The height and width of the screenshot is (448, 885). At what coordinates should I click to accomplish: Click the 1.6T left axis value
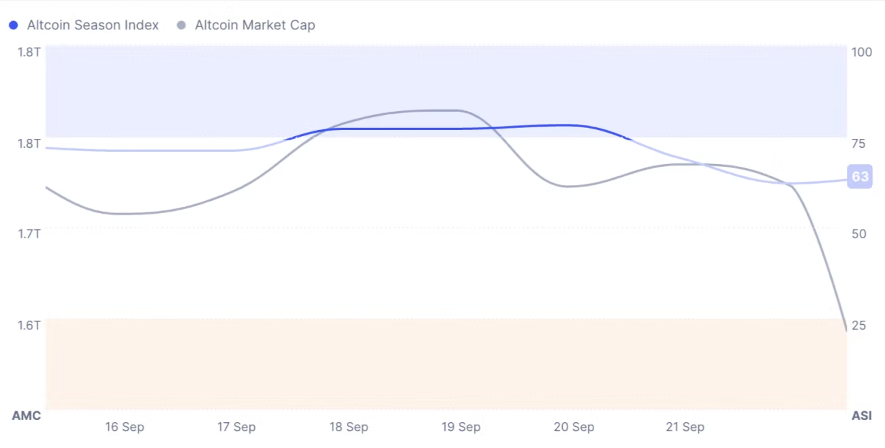pyautogui.click(x=29, y=325)
